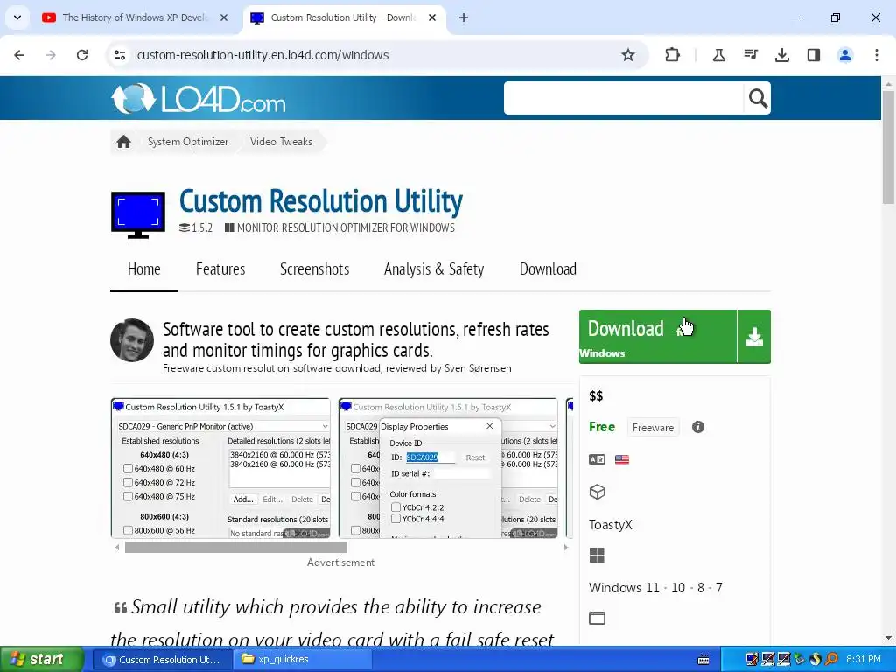896x672 pixels.
Task: Click the green download arrow icon
Action: (753, 337)
